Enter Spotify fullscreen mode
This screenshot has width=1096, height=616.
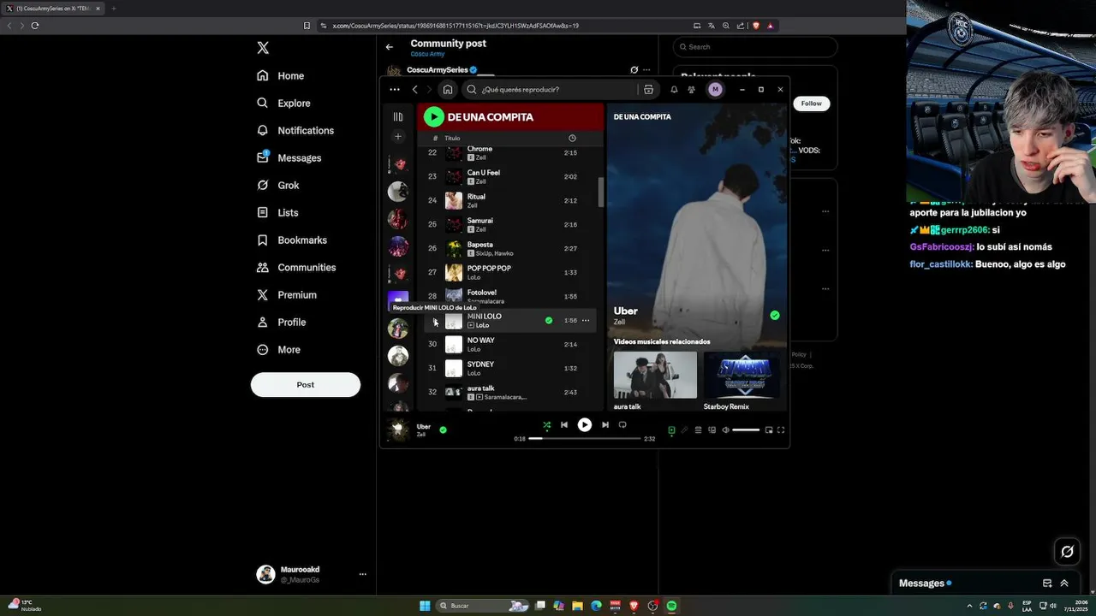click(x=780, y=430)
